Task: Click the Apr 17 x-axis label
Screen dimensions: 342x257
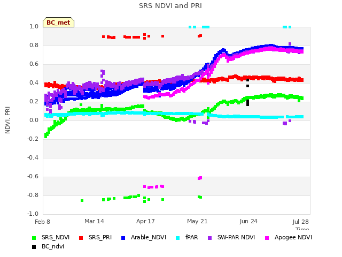Action: 145,221
